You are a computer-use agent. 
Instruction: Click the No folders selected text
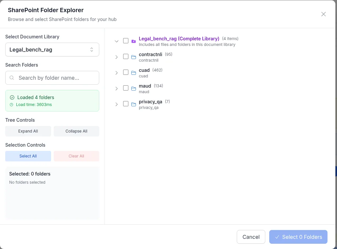click(x=27, y=182)
